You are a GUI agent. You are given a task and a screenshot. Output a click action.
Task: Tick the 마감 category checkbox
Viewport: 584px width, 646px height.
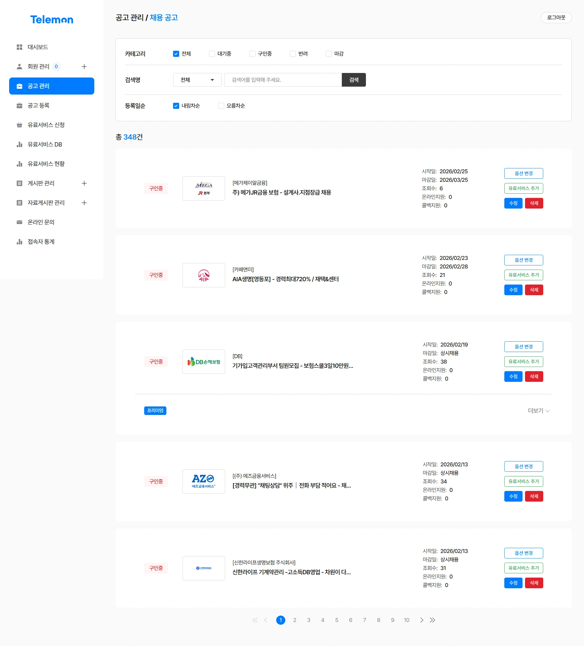tap(328, 54)
